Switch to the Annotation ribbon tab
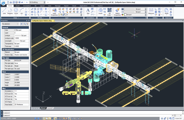Screen dimensions: 184x120 coord(27,6)
